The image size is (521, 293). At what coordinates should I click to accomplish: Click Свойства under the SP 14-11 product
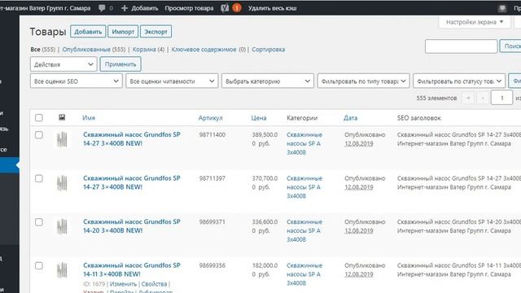click(154, 284)
